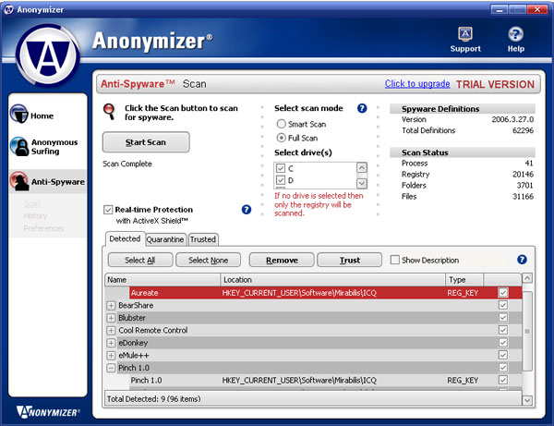
Task: Uncheck the BearShare row checkbox
Action: click(503, 305)
